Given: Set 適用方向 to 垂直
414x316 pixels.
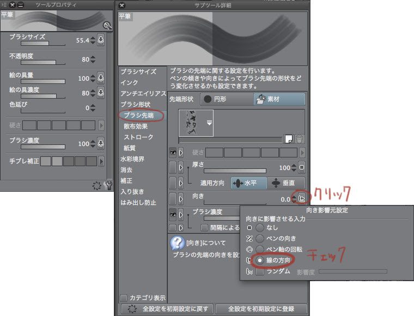Looking at the screenshot, I should click(286, 183).
